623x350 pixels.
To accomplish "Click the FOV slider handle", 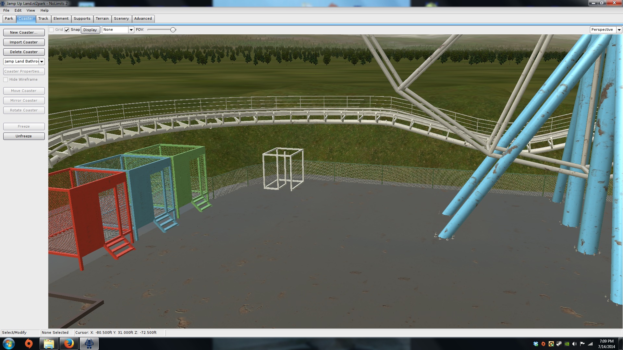I will [173, 30].
